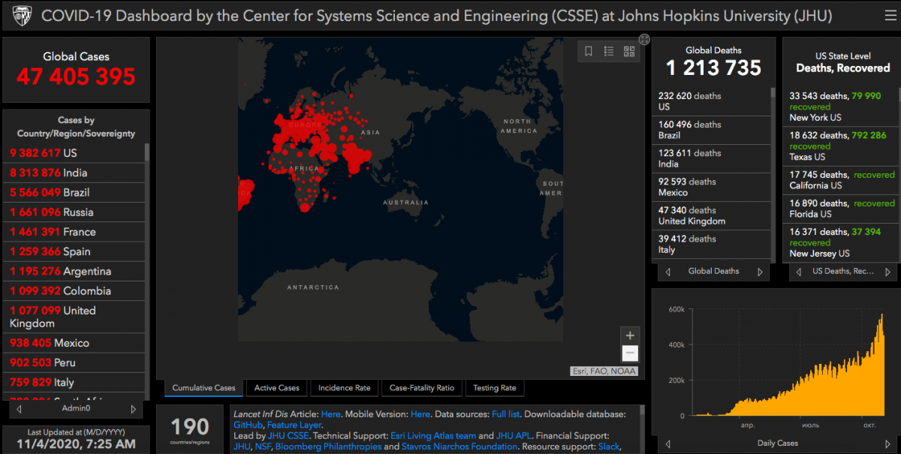
Task: Select US in the cases list
Action: [x=75, y=153]
